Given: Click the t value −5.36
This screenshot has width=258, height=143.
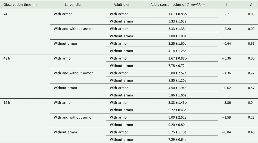Looking at the screenshot, I should point(226,58).
